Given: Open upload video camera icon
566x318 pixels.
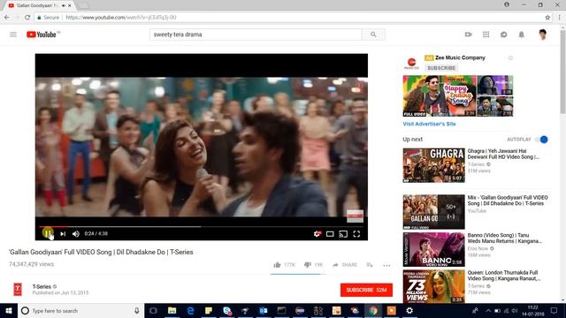Looking at the screenshot, I should (468, 34).
